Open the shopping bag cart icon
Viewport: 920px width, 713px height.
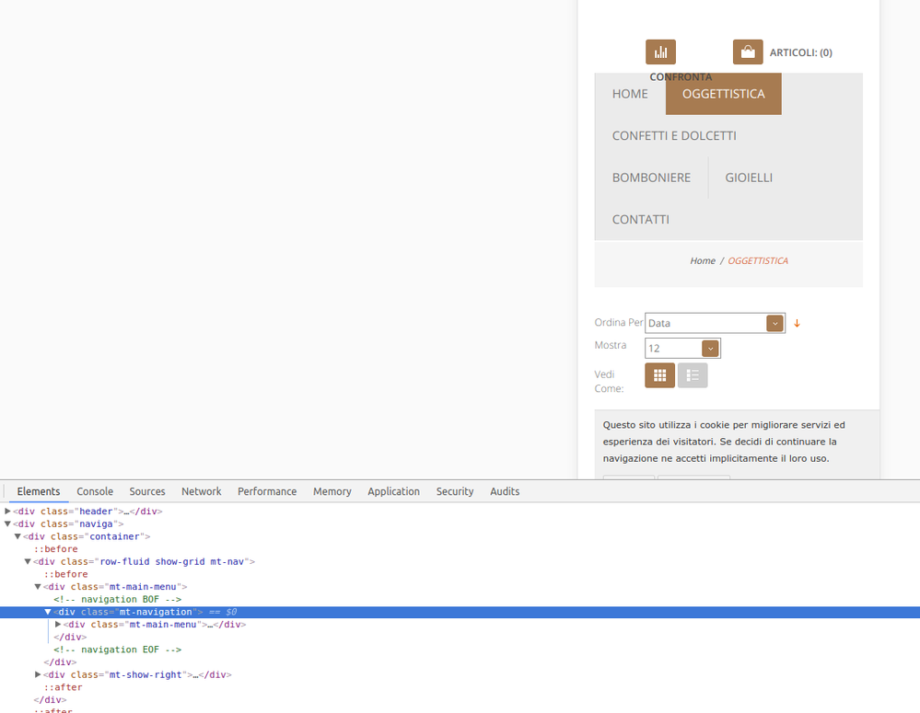coord(748,52)
